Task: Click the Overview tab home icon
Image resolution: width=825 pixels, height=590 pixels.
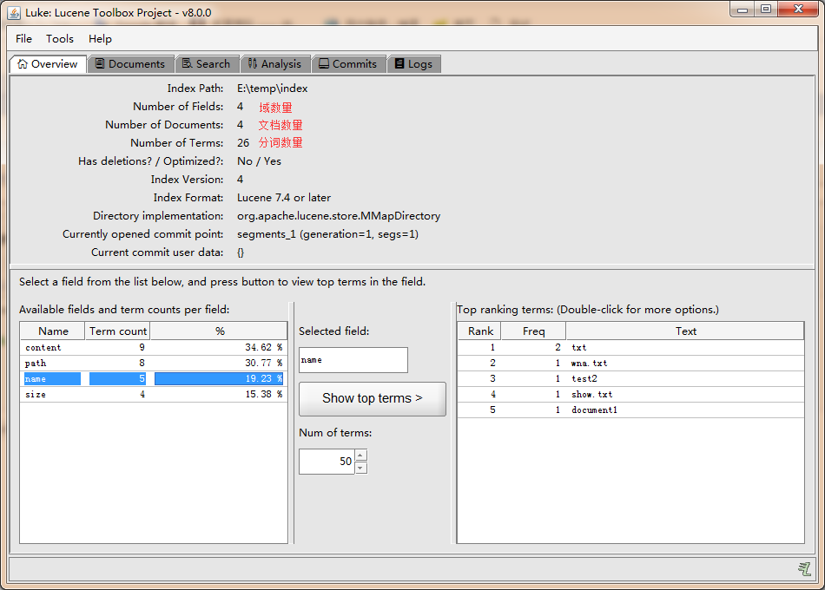Action: [x=23, y=63]
